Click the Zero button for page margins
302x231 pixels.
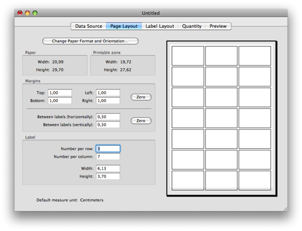pos(141,97)
